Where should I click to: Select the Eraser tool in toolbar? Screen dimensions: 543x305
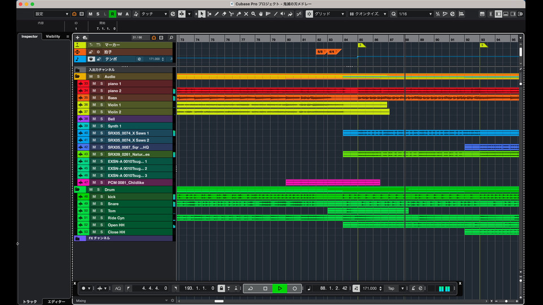coord(225,14)
